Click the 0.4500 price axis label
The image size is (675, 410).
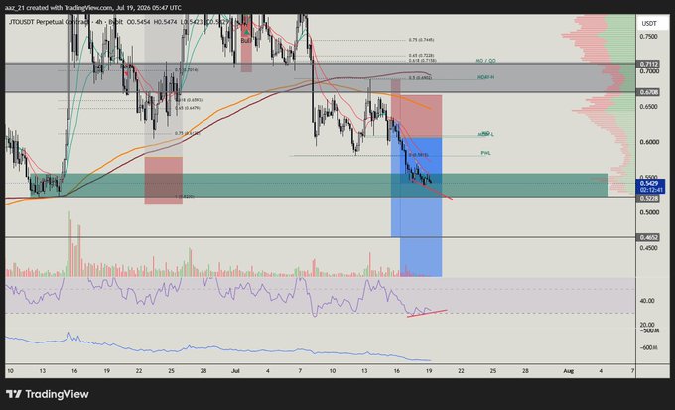648,248
